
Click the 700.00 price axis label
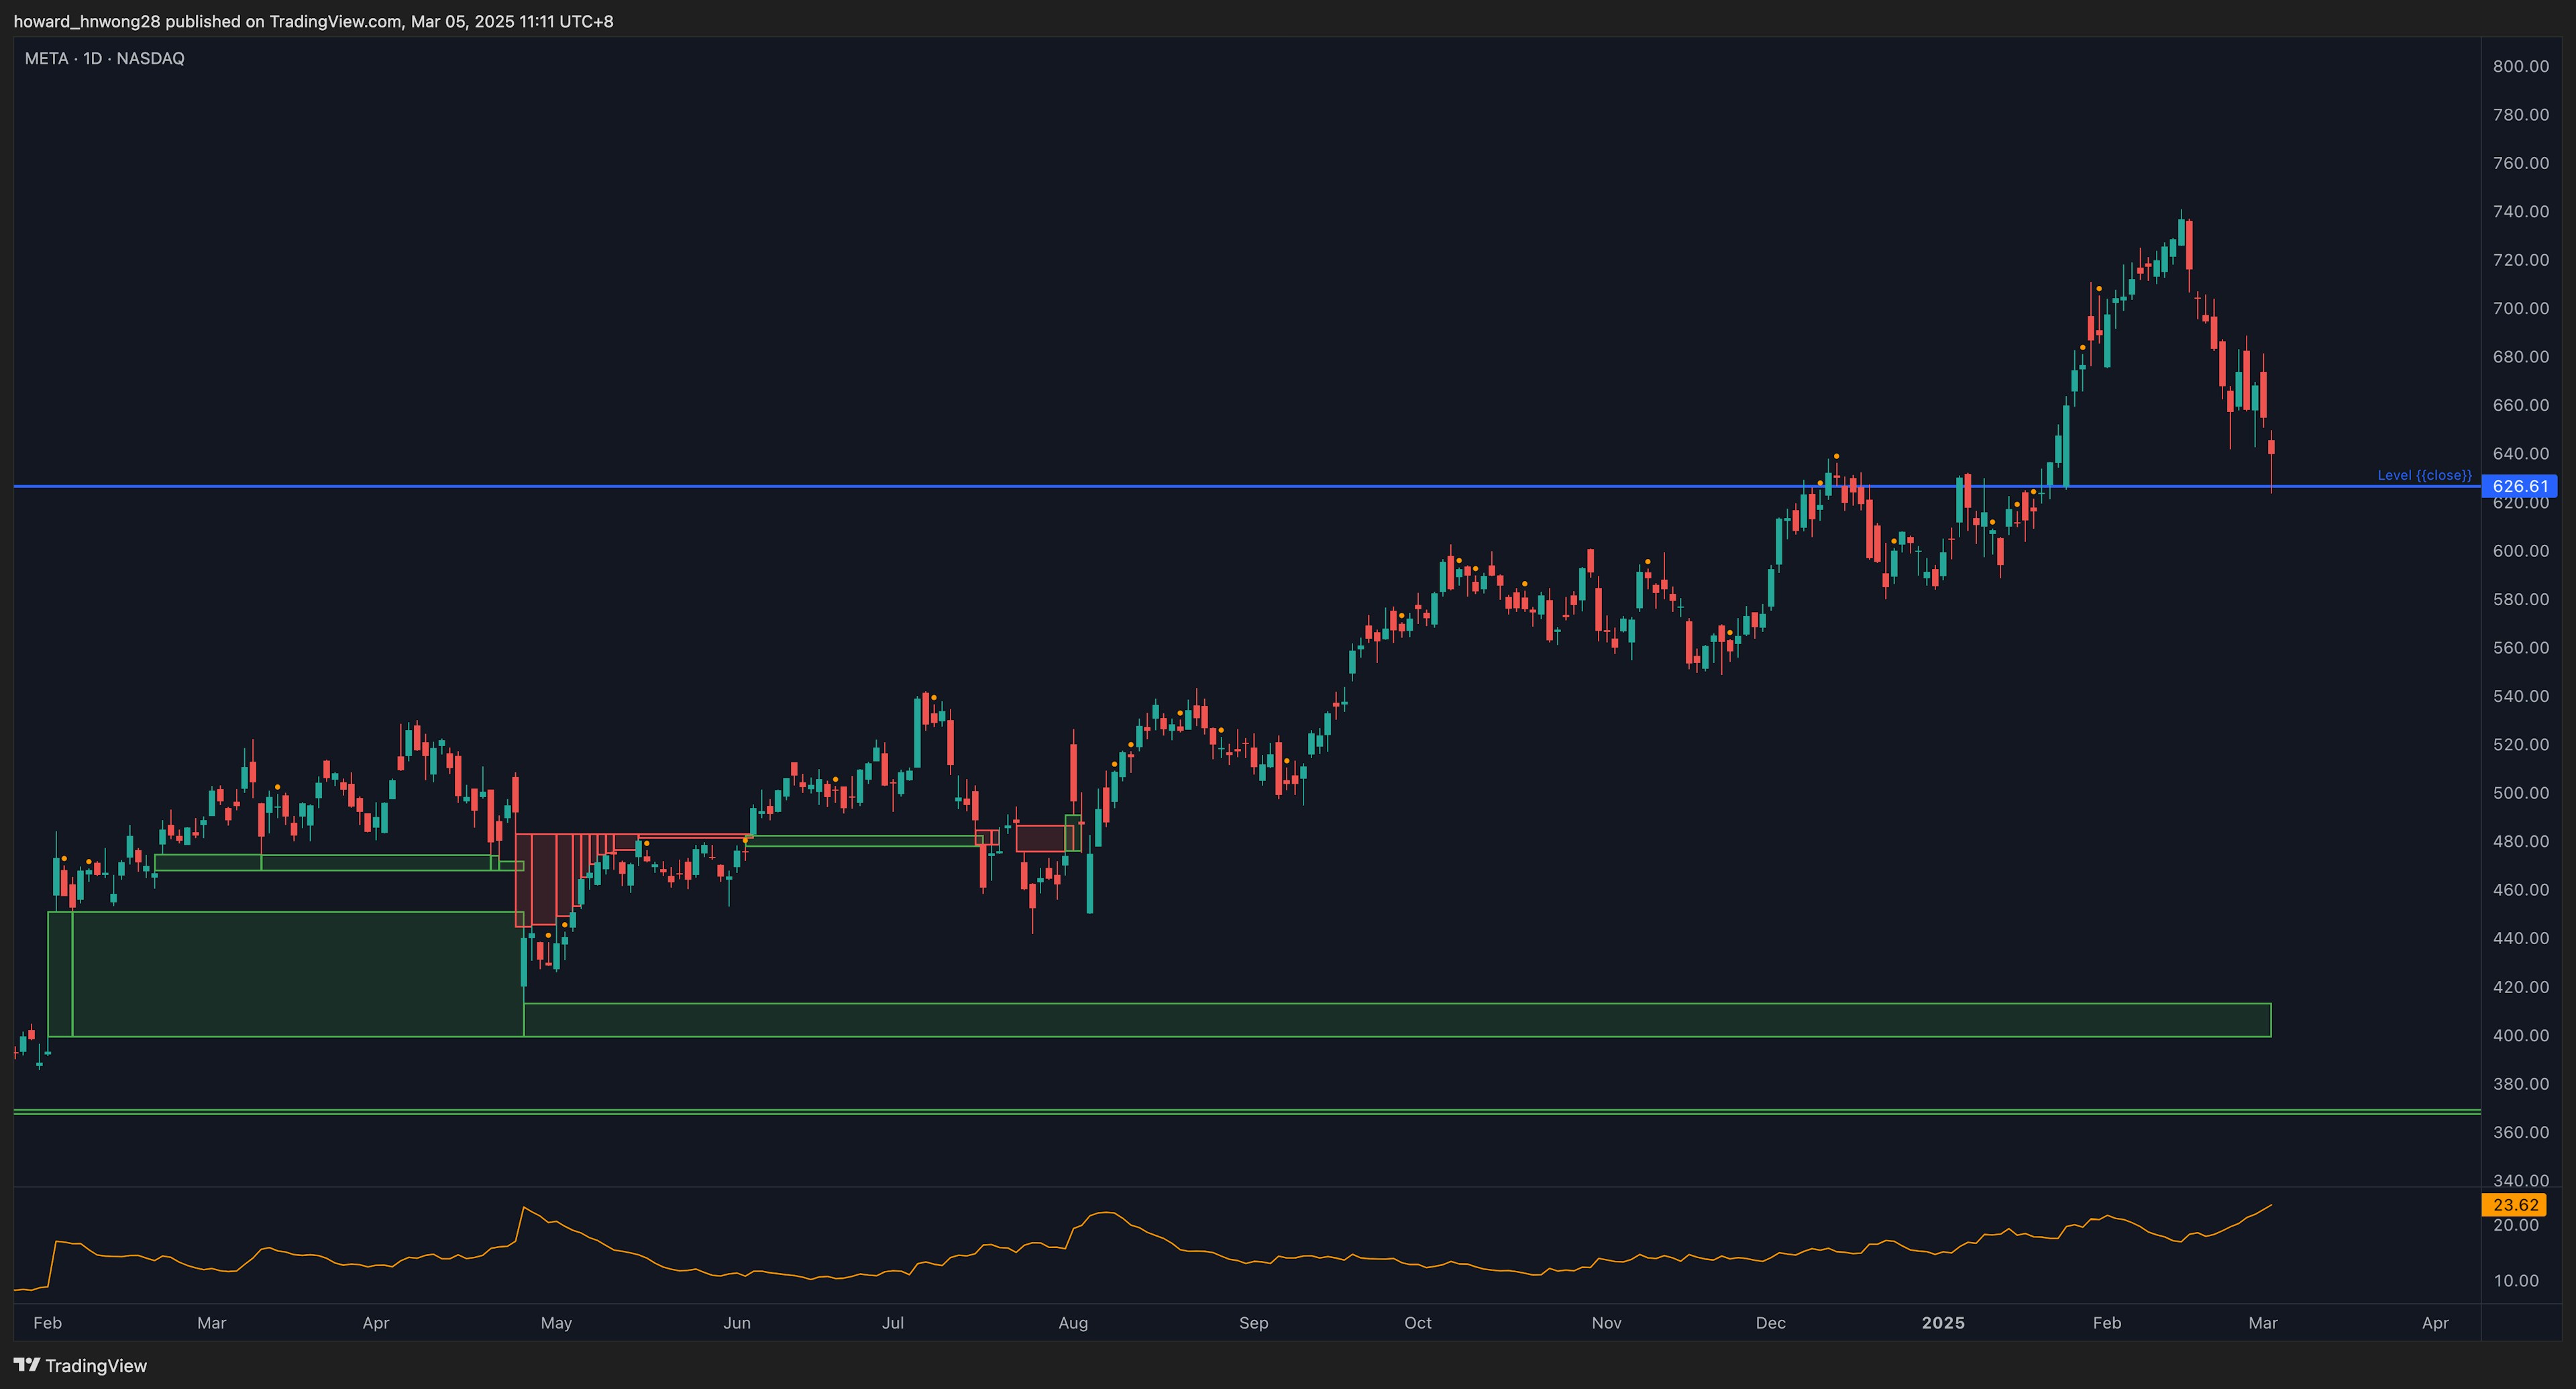(x=2521, y=308)
